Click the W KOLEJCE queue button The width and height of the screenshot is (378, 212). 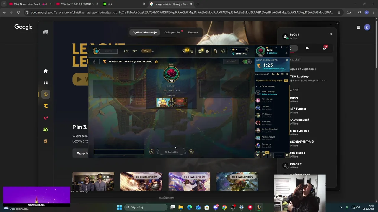(171, 152)
